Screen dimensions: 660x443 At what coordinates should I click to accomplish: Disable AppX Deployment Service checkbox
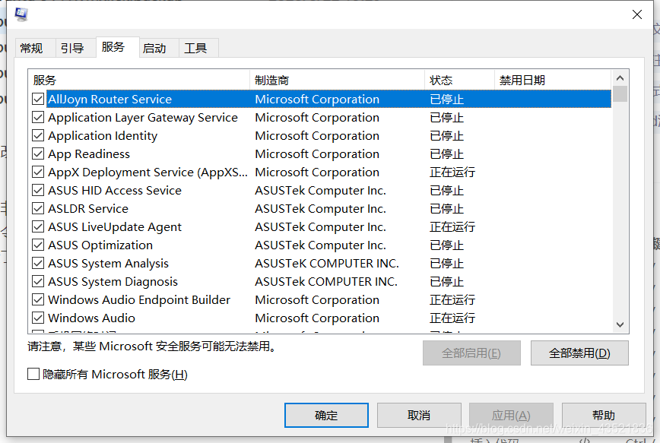[38, 172]
